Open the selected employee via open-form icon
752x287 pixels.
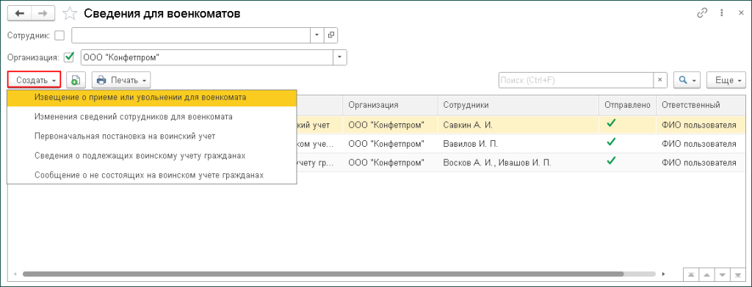[x=331, y=35]
